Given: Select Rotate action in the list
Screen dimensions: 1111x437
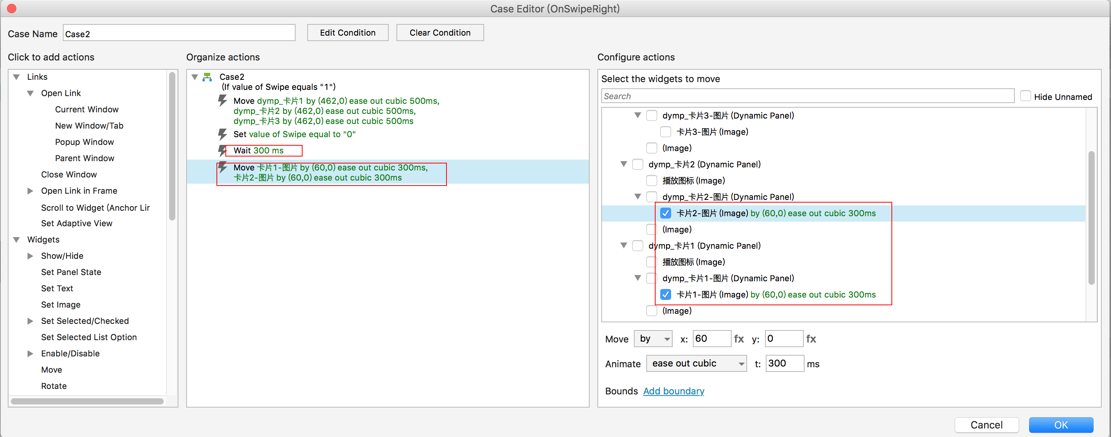Looking at the screenshot, I should coord(54,386).
